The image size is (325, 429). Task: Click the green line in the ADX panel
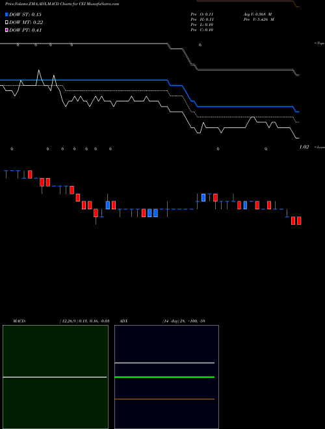click(x=164, y=377)
